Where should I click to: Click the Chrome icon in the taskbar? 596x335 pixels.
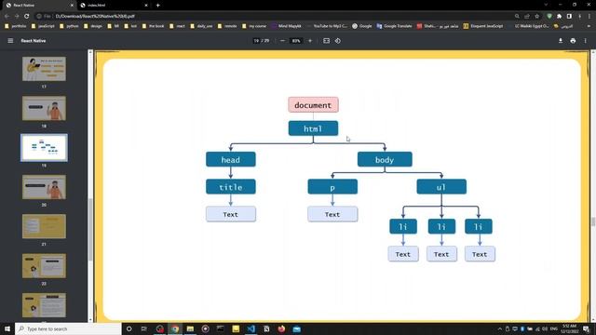175,328
